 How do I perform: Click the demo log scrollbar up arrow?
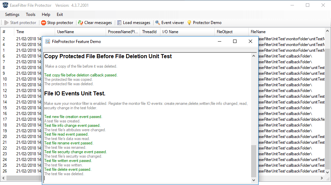coord(254,56)
